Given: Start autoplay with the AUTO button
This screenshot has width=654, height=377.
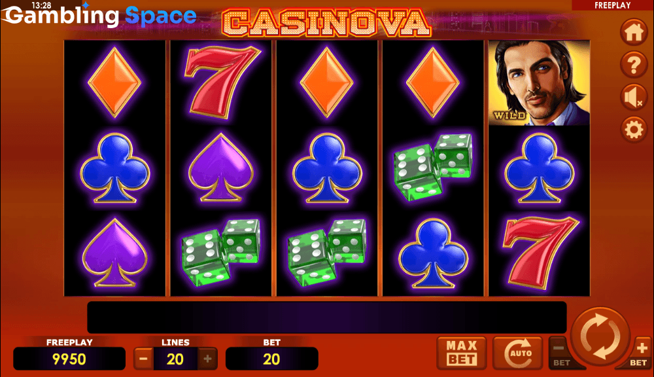Looking at the screenshot, I should pyautogui.click(x=518, y=353).
